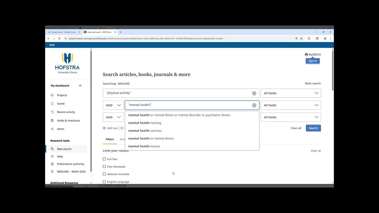Viewport: 379px width, 213px height.
Task: Bookmark this page with the star icon
Action: click(301, 38)
